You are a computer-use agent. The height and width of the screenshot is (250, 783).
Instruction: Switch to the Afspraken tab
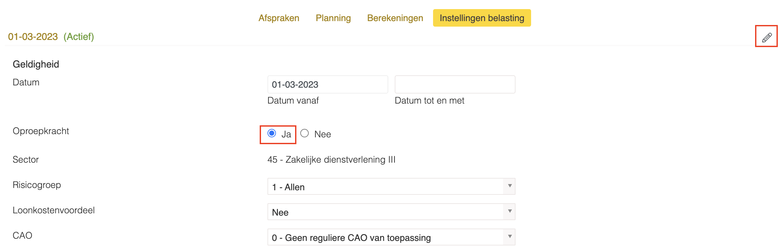(x=279, y=18)
